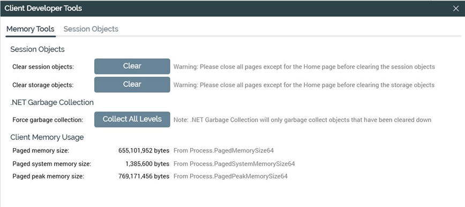Click the Collect All Levels button
Viewport: 465px width, 207px height.
point(132,120)
